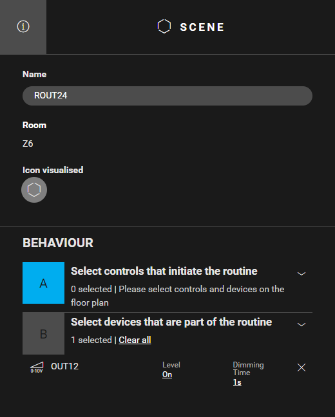
Task: Select the blue A step tile
Action: click(43, 283)
